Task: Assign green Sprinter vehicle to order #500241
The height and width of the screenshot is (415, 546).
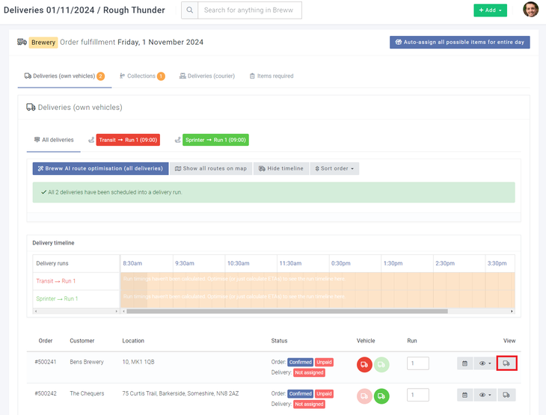Action: (x=381, y=364)
